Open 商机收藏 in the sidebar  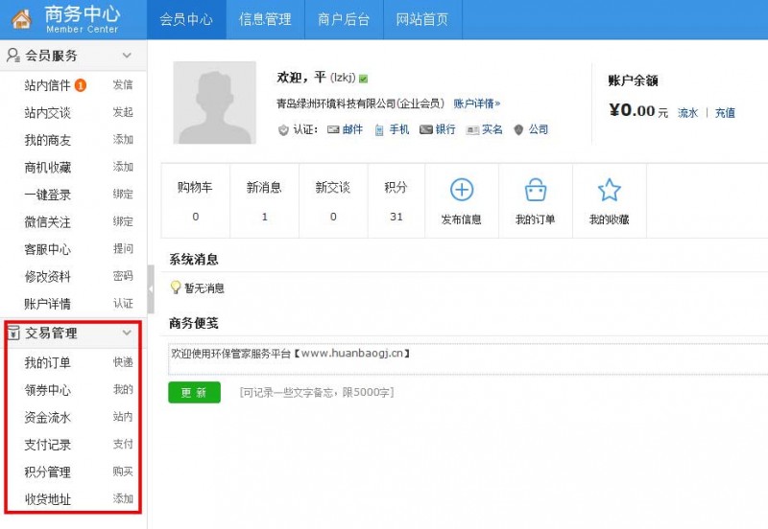pyautogui.click(x=47, y=168)
